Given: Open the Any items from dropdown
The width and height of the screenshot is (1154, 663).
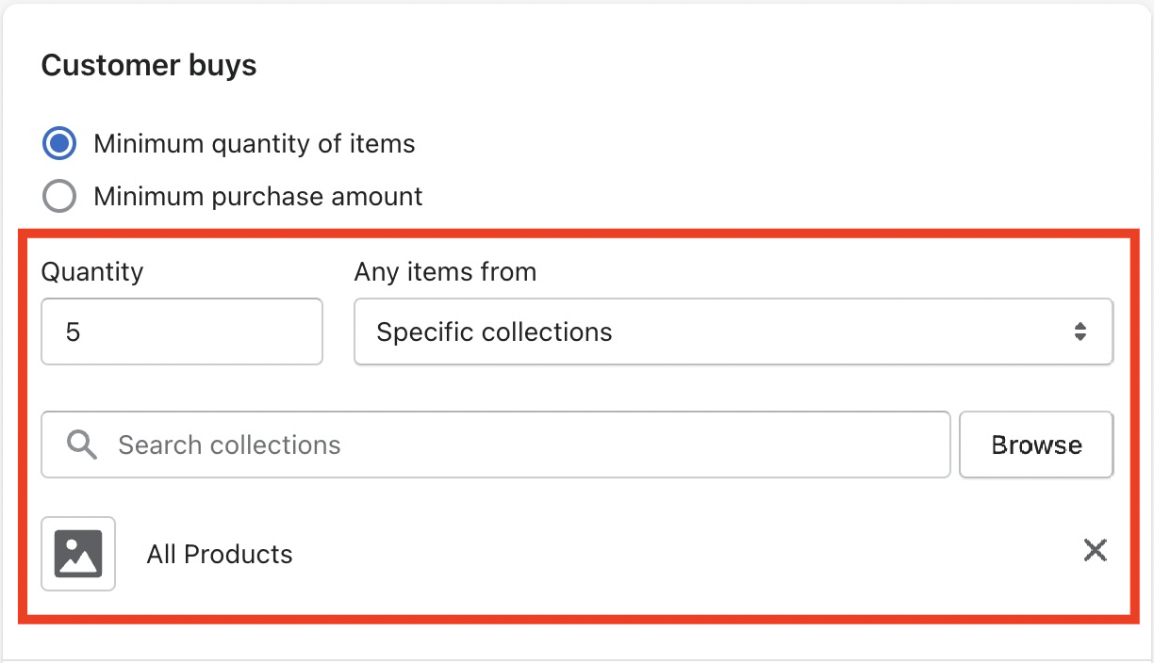Looking at the screenshot, I should coord(733,331).
